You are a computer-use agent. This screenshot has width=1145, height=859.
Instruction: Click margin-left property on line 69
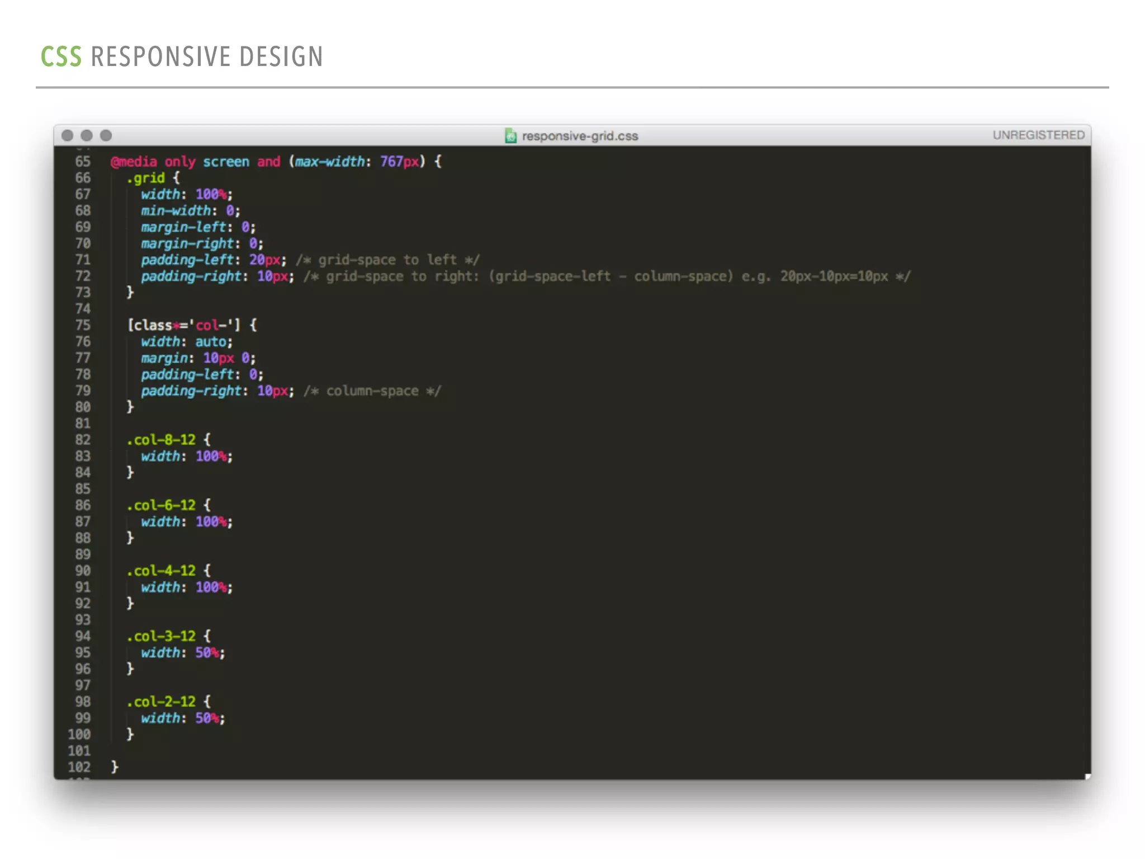tap(183, 227)
